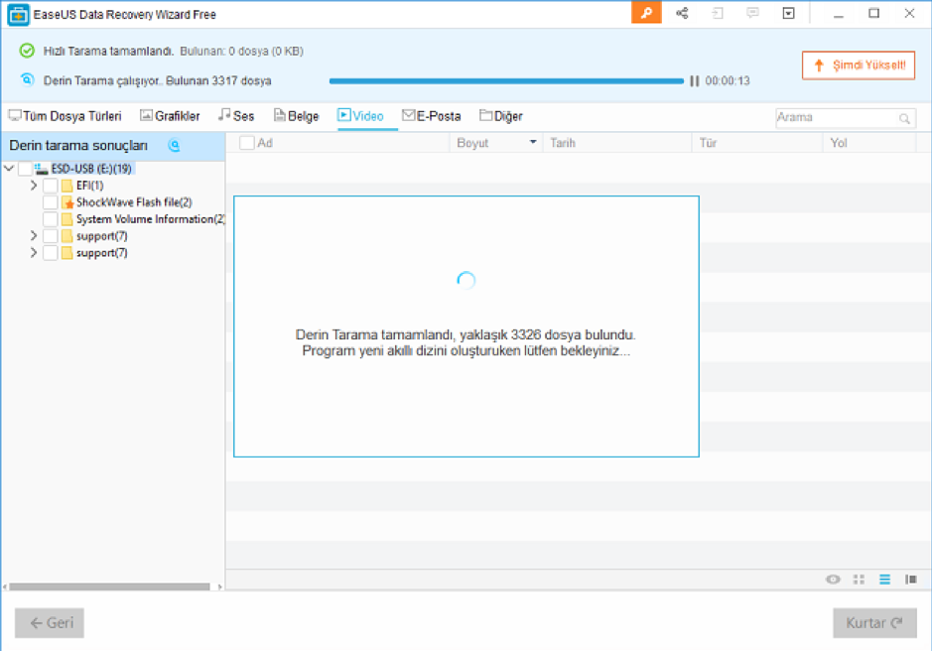Screen dimensions: 932x651
Task: Check the second support(7) folder checkbox
Action: [x=51, y=253]
